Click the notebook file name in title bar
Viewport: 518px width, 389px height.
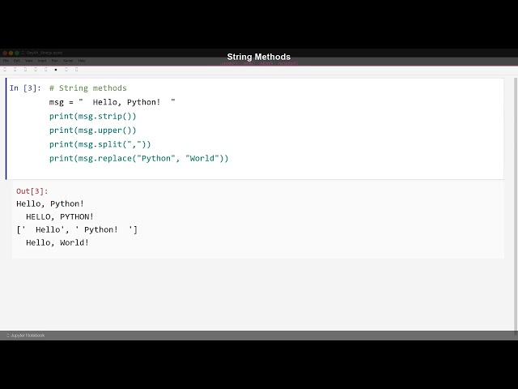pos(45,53)
